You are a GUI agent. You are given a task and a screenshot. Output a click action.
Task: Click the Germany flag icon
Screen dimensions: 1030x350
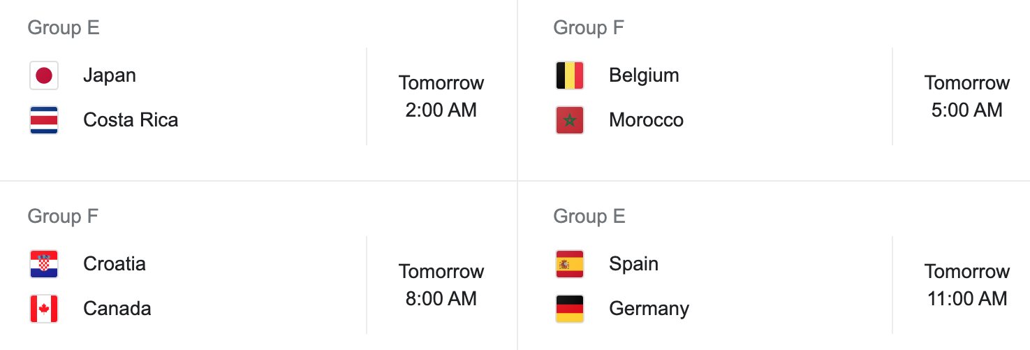click(570, 309)
